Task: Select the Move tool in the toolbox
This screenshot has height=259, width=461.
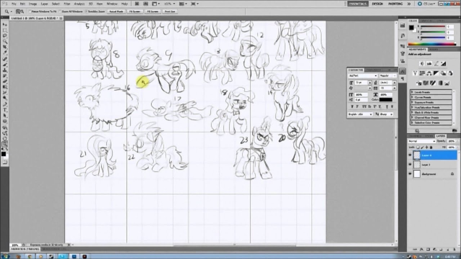Action: point(5,24)
